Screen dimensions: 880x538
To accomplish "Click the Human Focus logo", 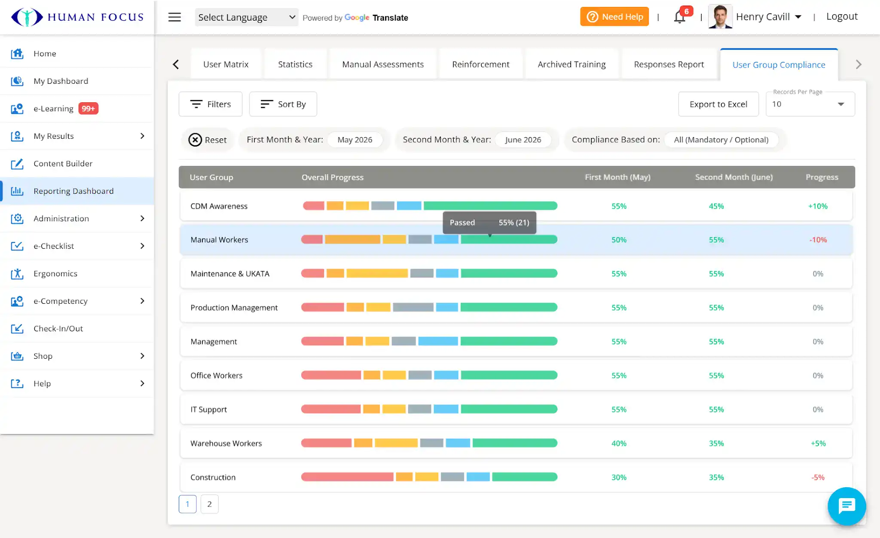I will [x=77, y=17].
